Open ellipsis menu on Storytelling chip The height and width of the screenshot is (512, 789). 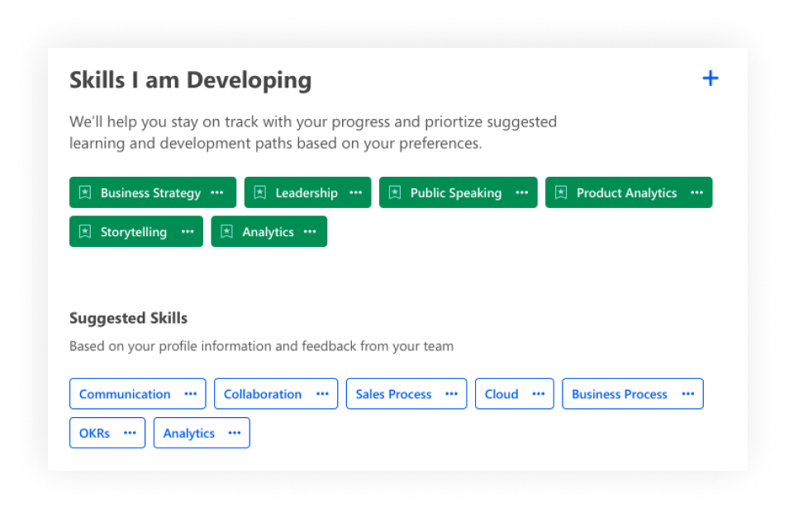click(x=188, y=232)
